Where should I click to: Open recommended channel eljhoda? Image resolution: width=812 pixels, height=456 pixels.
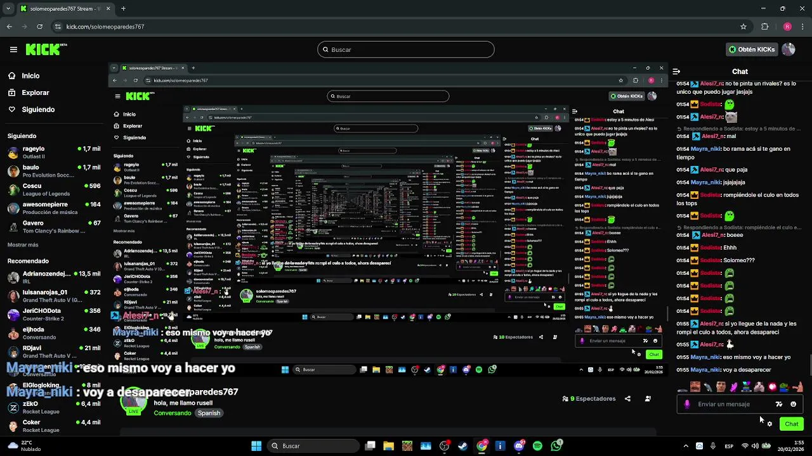coord(54,333)
